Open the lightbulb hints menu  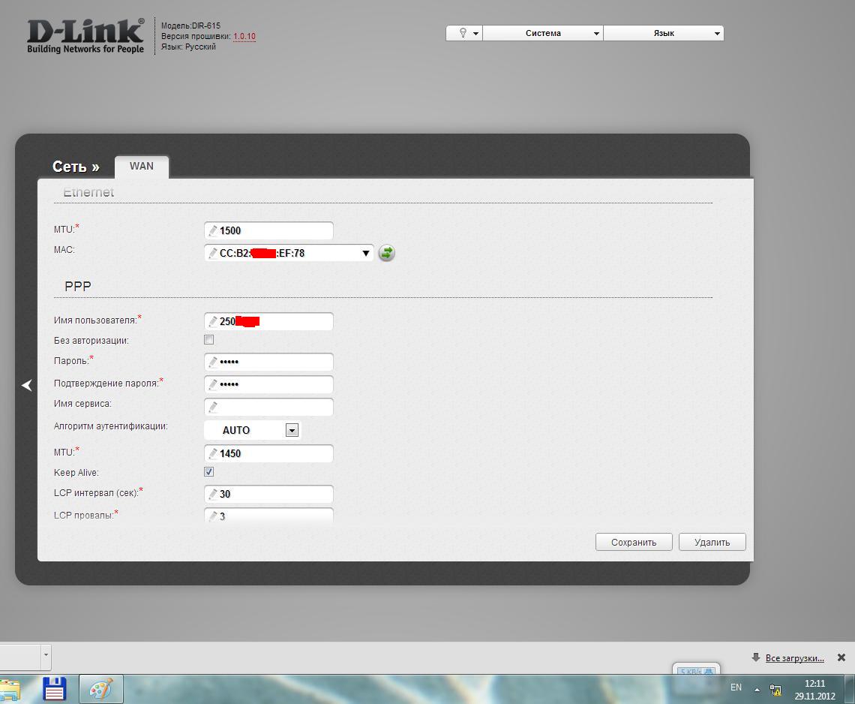click(x=464, y=33)
